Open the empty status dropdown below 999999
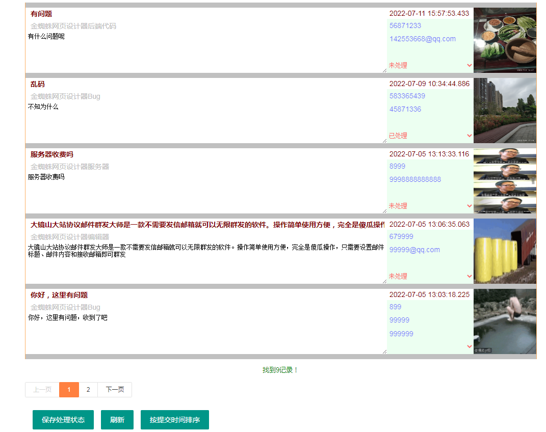This screenshot has width=546, height=432. tap(430, 346)
